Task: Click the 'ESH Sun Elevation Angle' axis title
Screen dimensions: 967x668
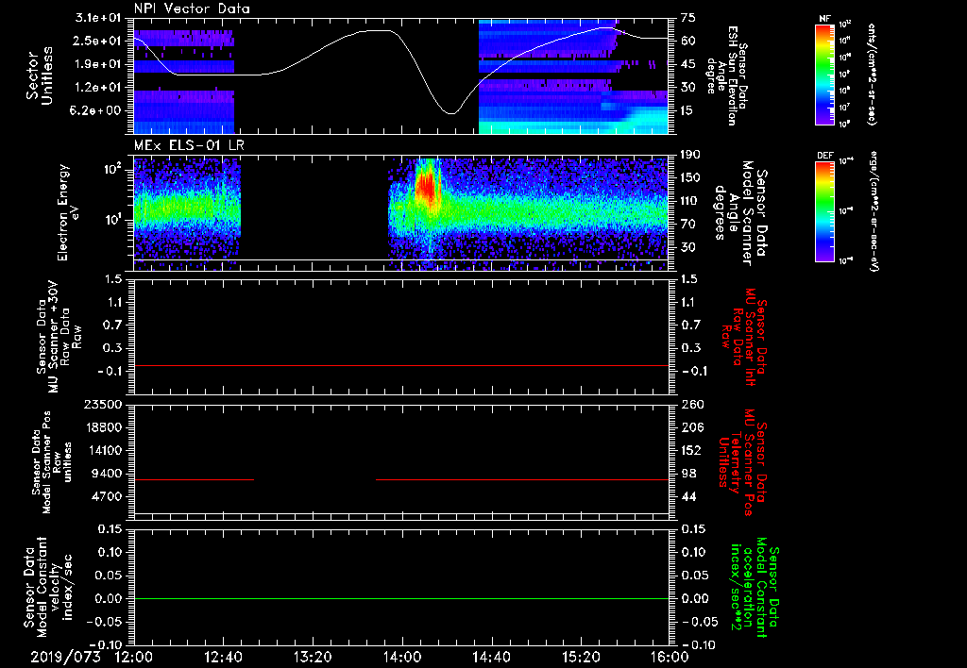Action: click(x=728, y=75)
